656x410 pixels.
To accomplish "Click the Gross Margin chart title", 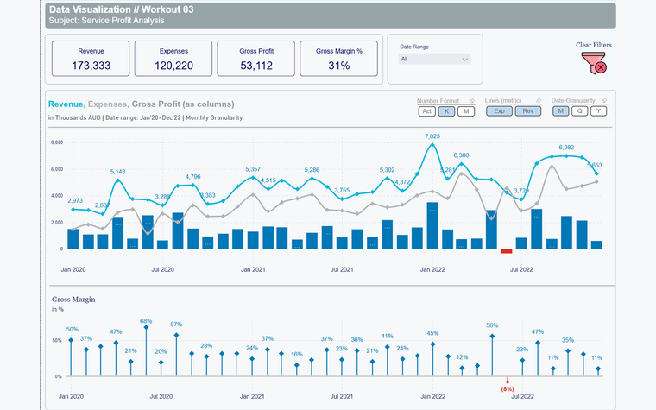I will [73, 300].
